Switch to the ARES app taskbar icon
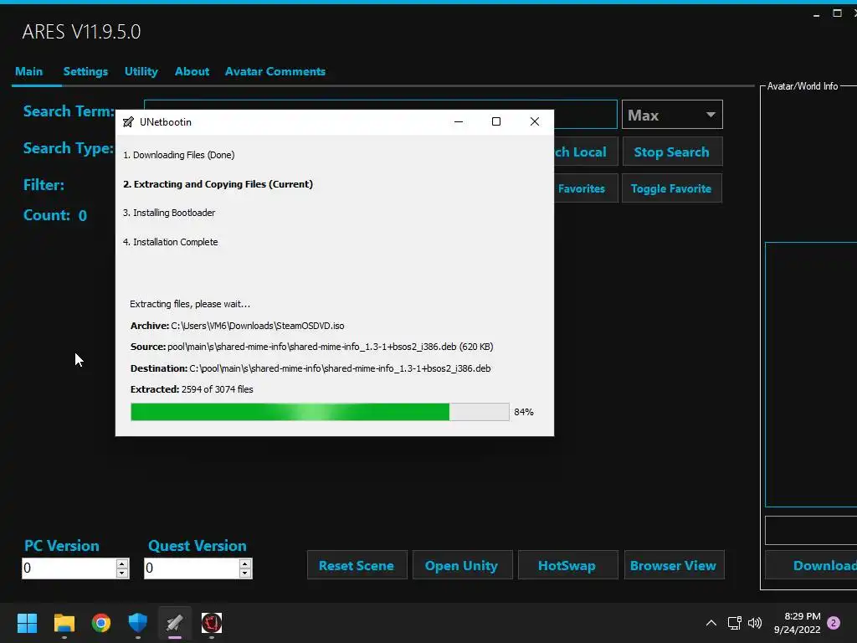Screen dimensions: 857x643 (x=212, y=622)
